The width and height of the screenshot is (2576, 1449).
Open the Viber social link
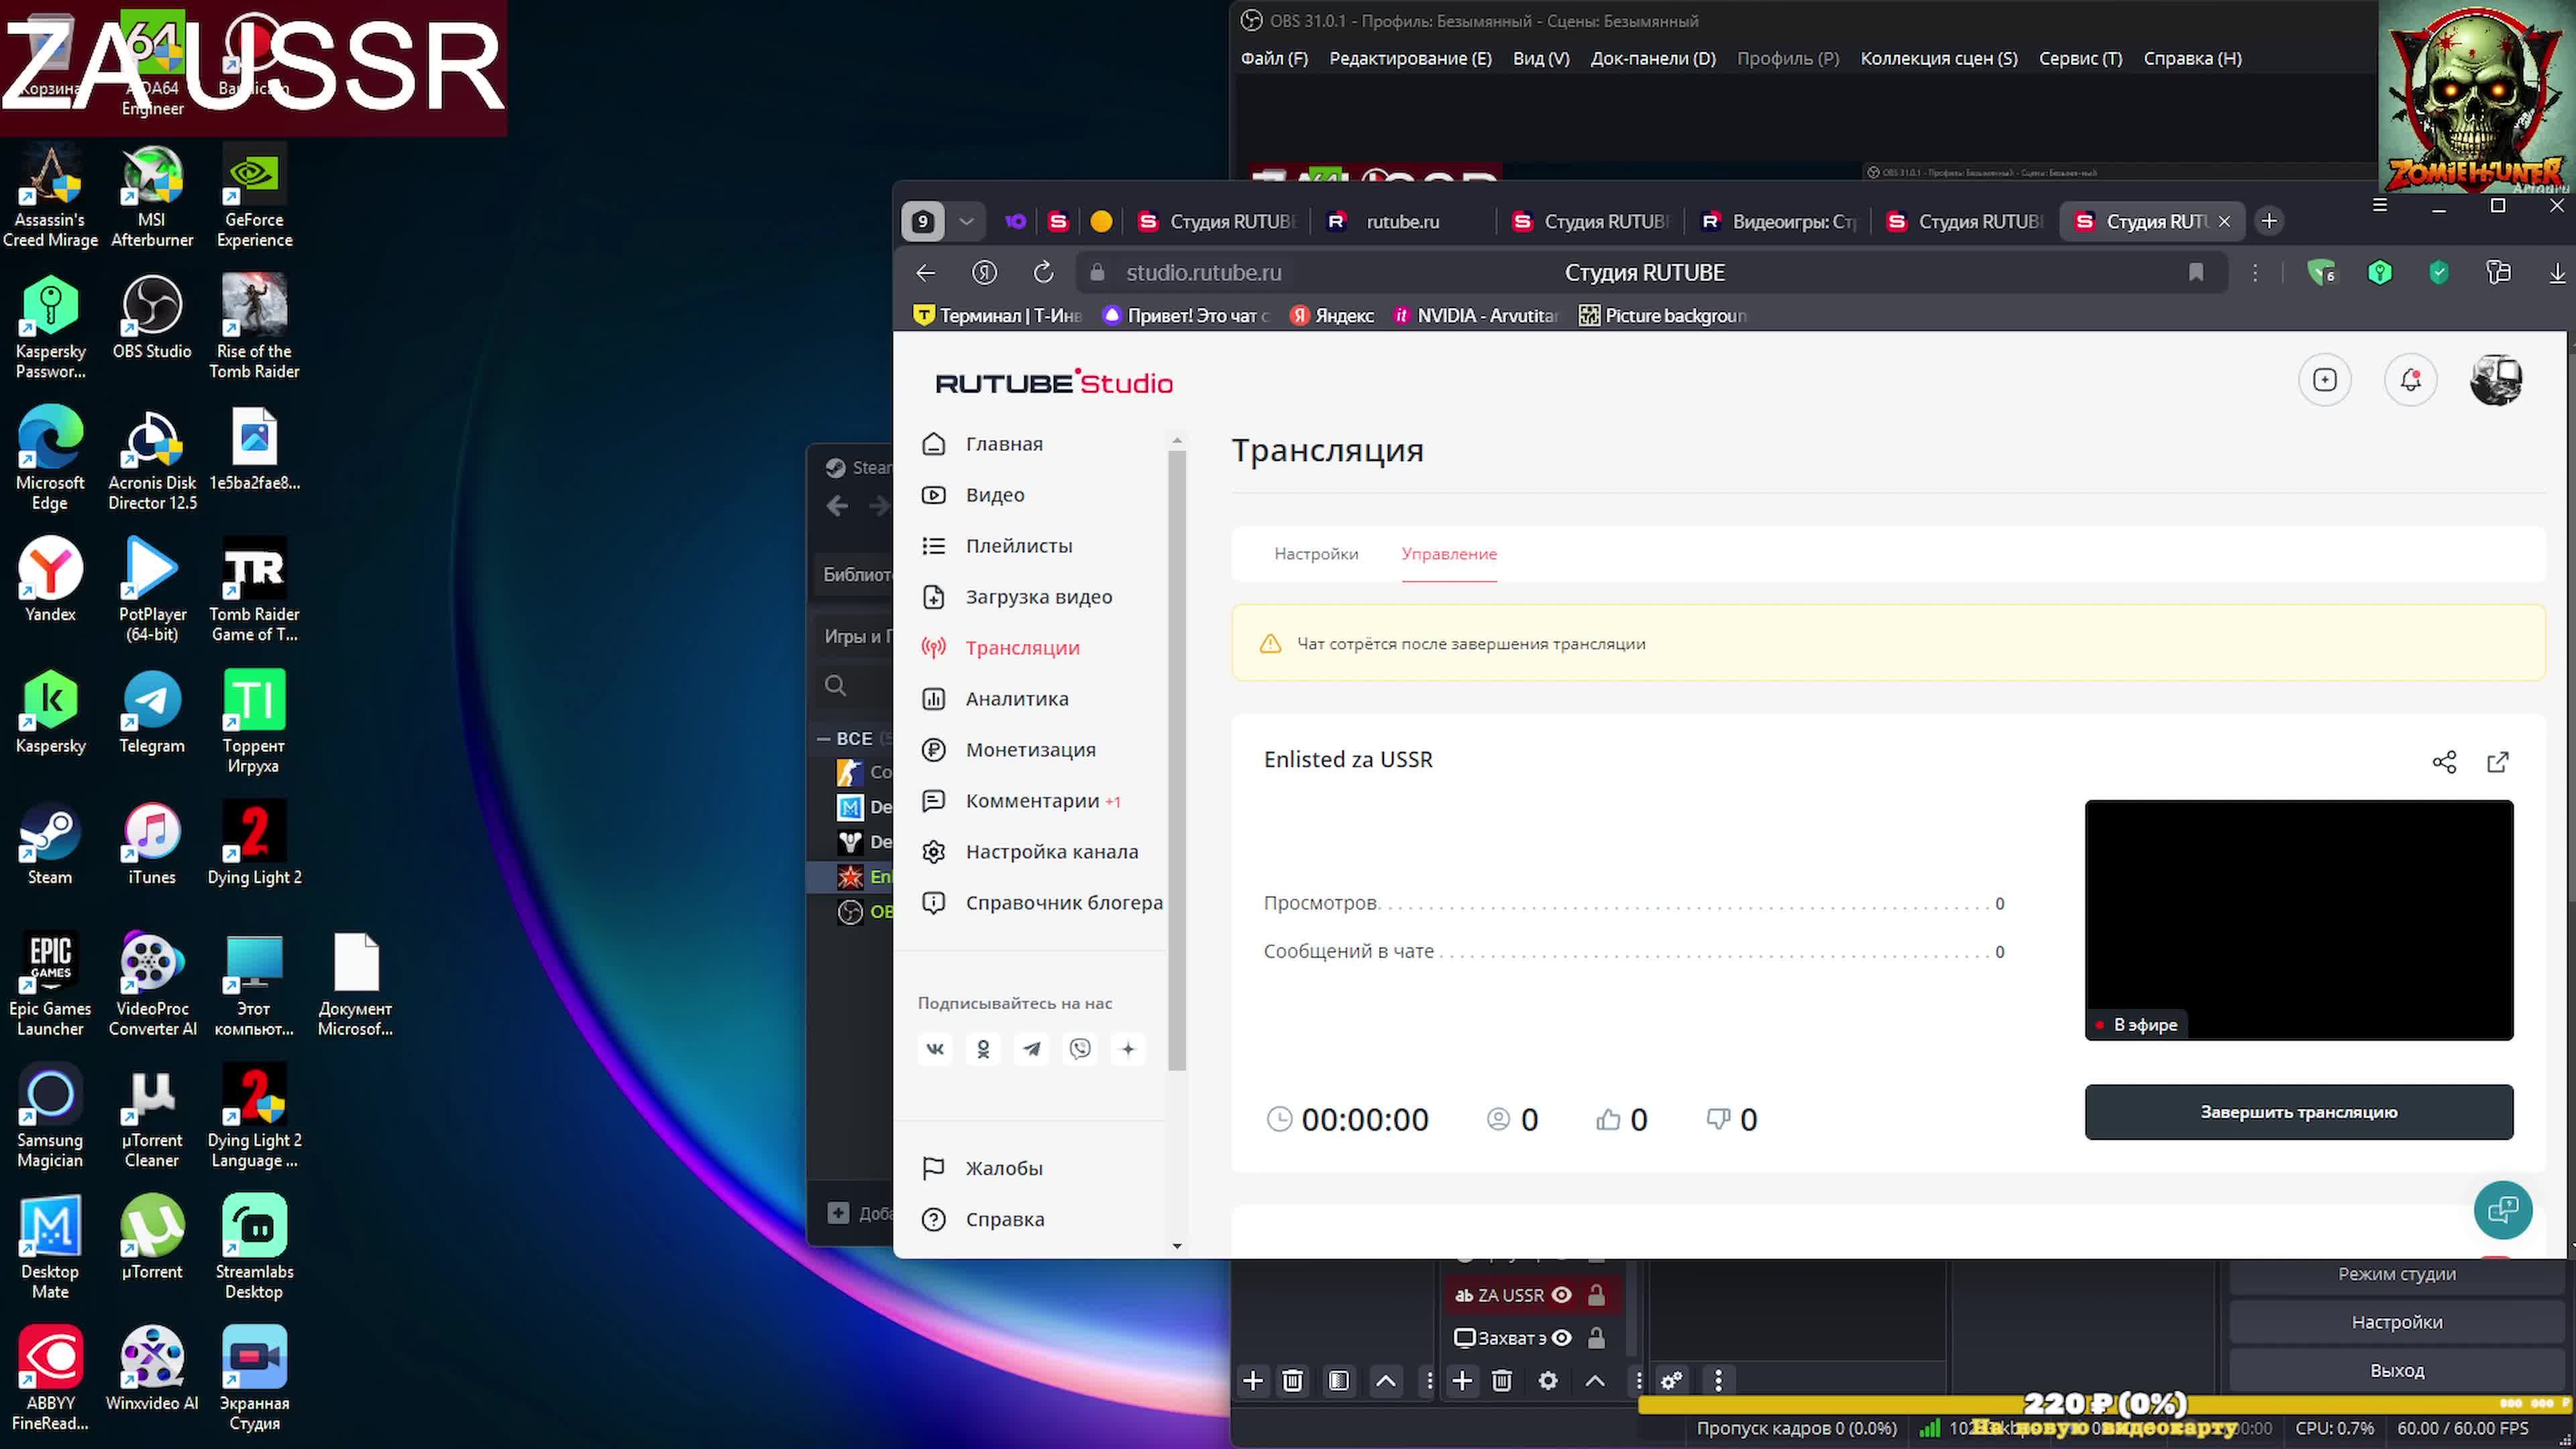[x=1080, y=1049]
